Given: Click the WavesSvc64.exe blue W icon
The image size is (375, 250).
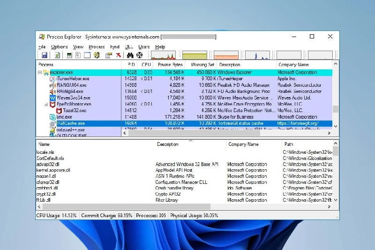Looking at the screenshot, I should pyautogui.click(x=52, y=98).
